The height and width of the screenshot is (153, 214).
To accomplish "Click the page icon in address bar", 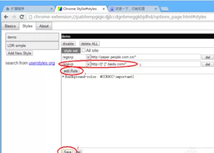I will 31,17.
